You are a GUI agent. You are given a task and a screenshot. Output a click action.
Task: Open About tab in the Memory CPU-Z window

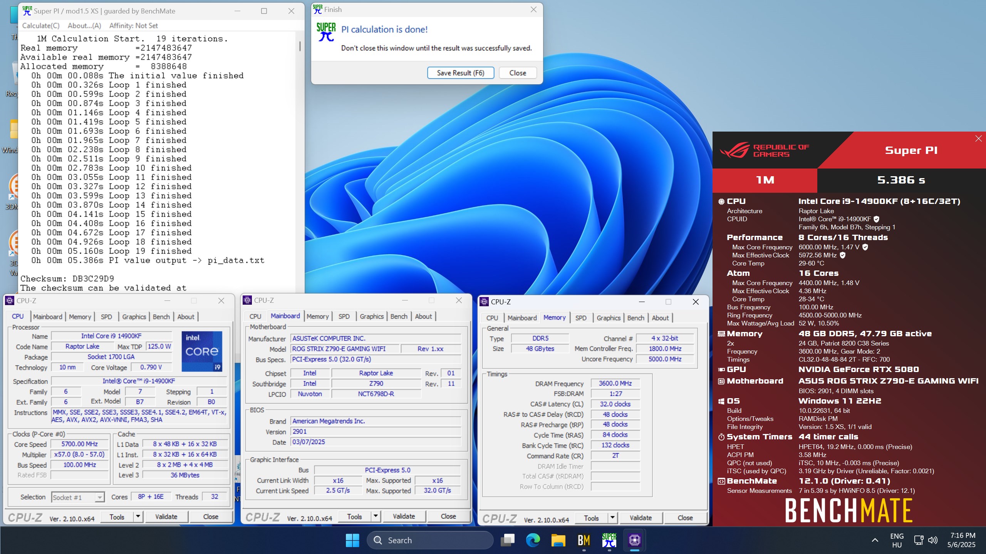(660, 318)
